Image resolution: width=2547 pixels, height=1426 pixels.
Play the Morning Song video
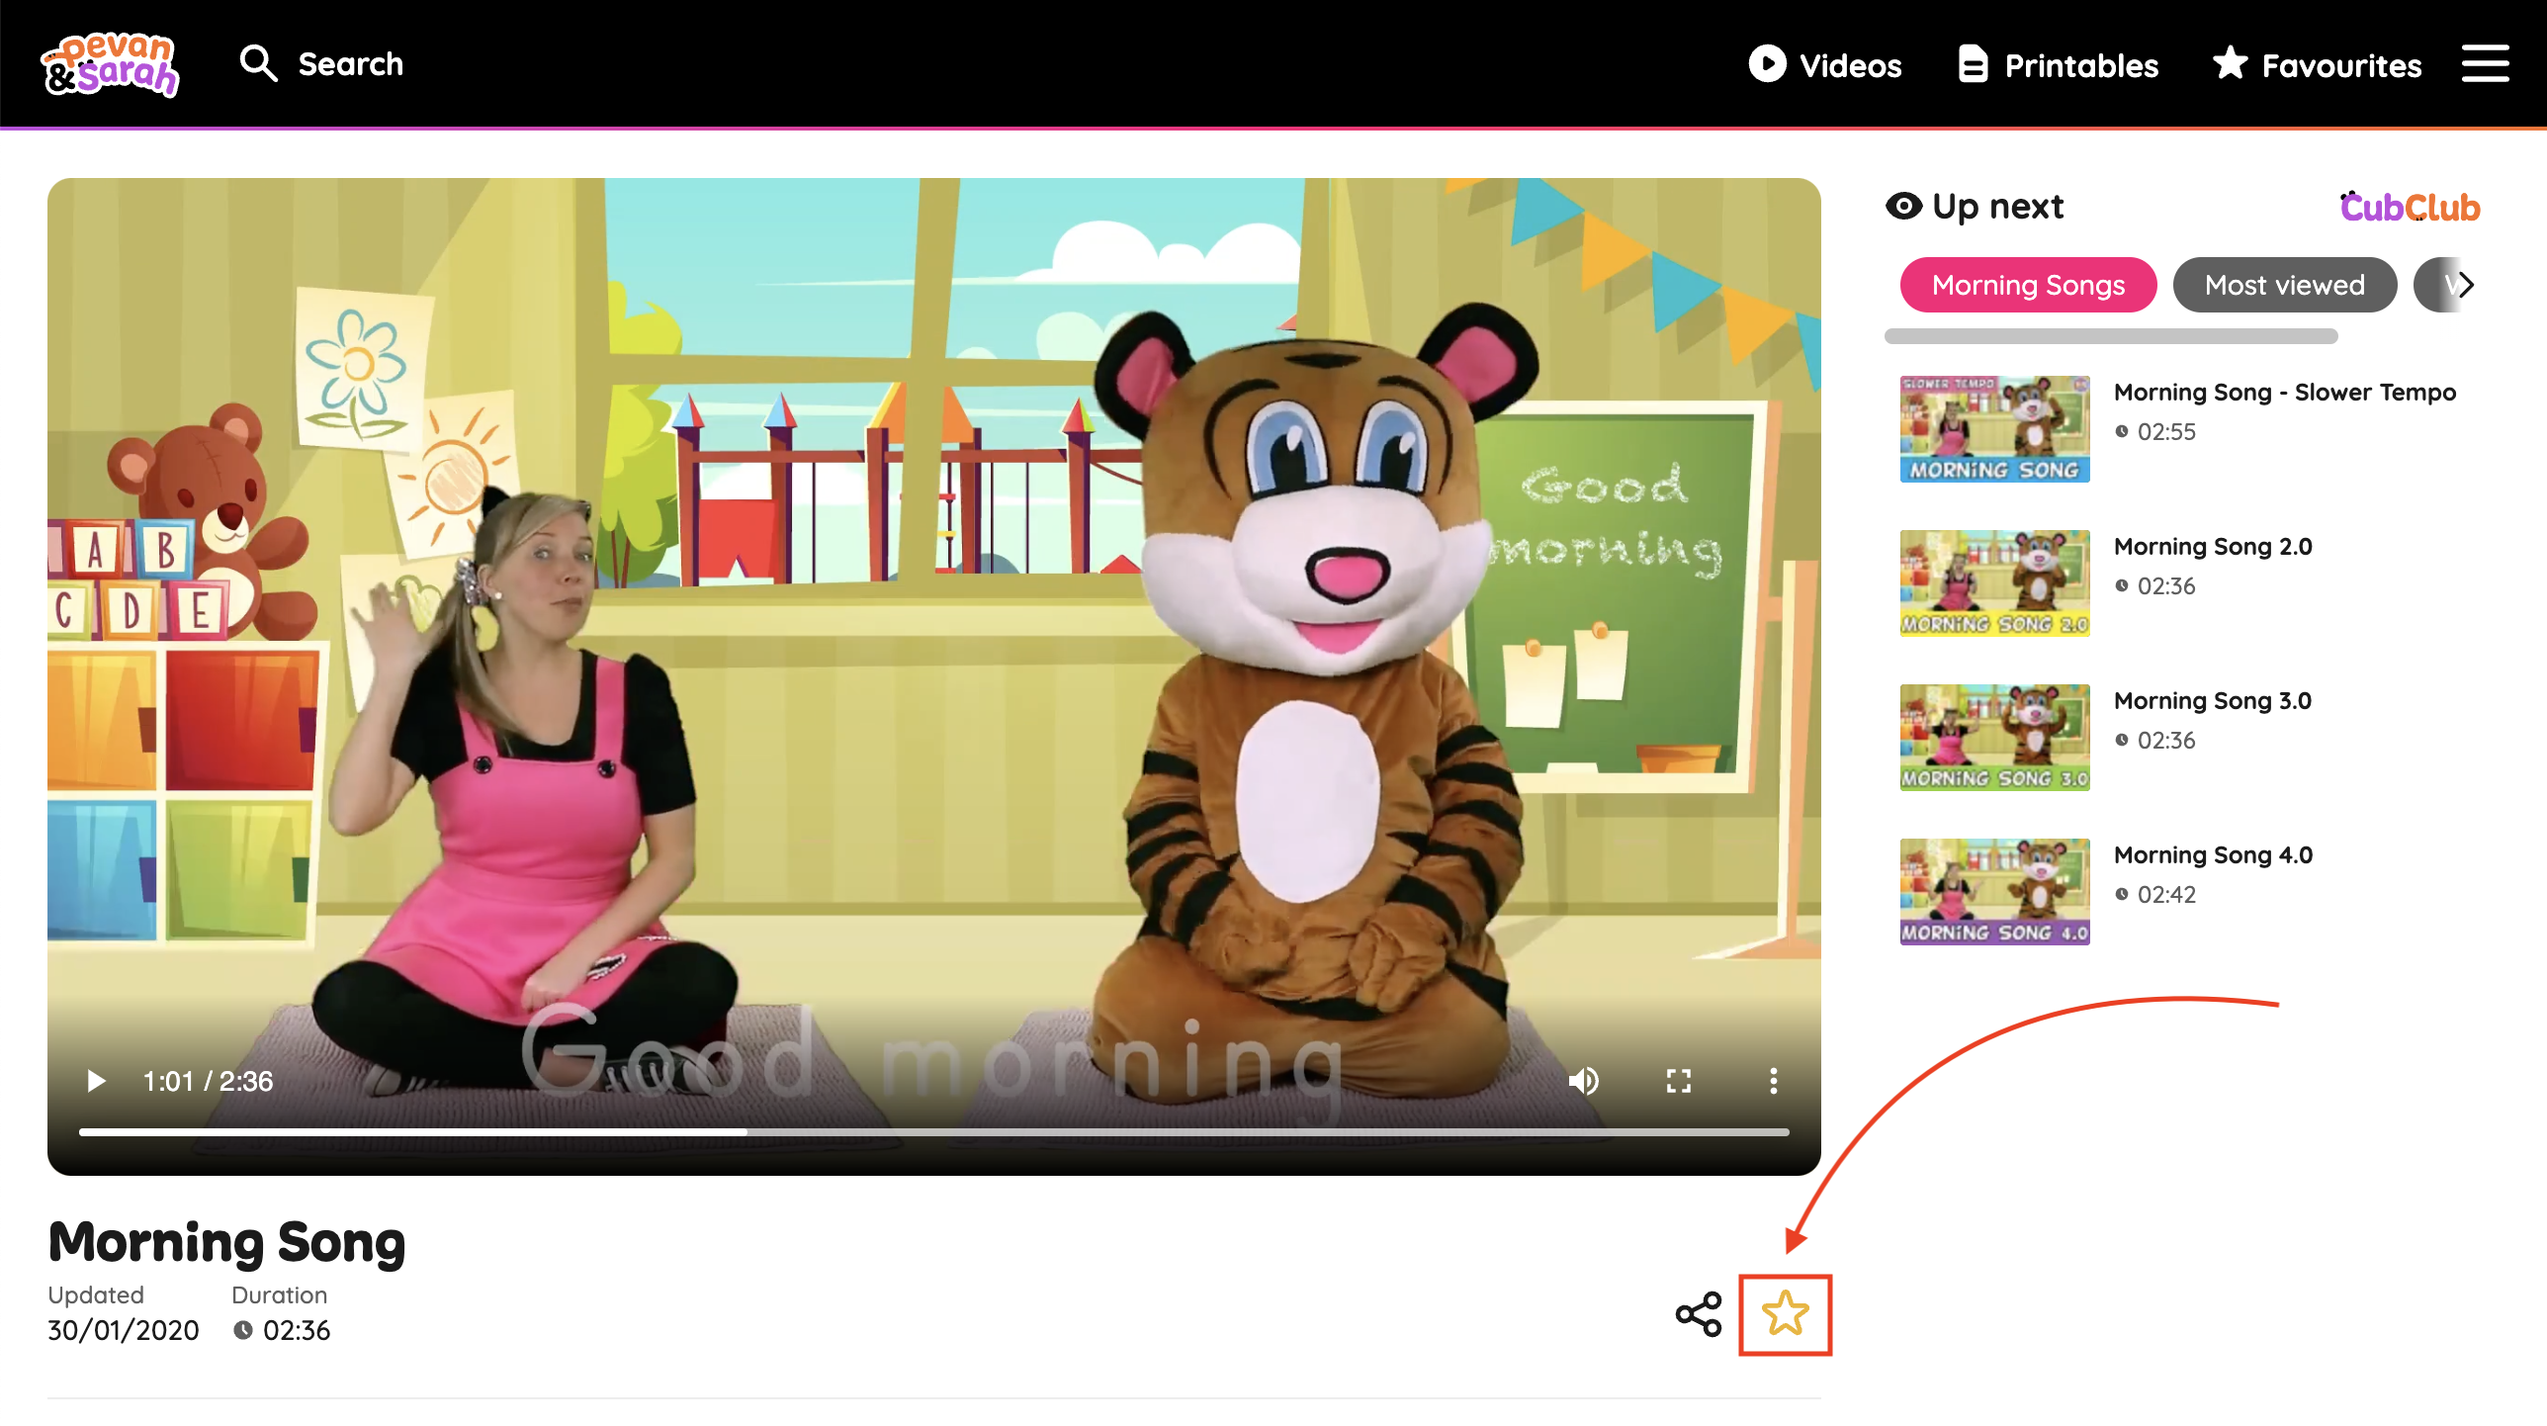click(96, 1081)
